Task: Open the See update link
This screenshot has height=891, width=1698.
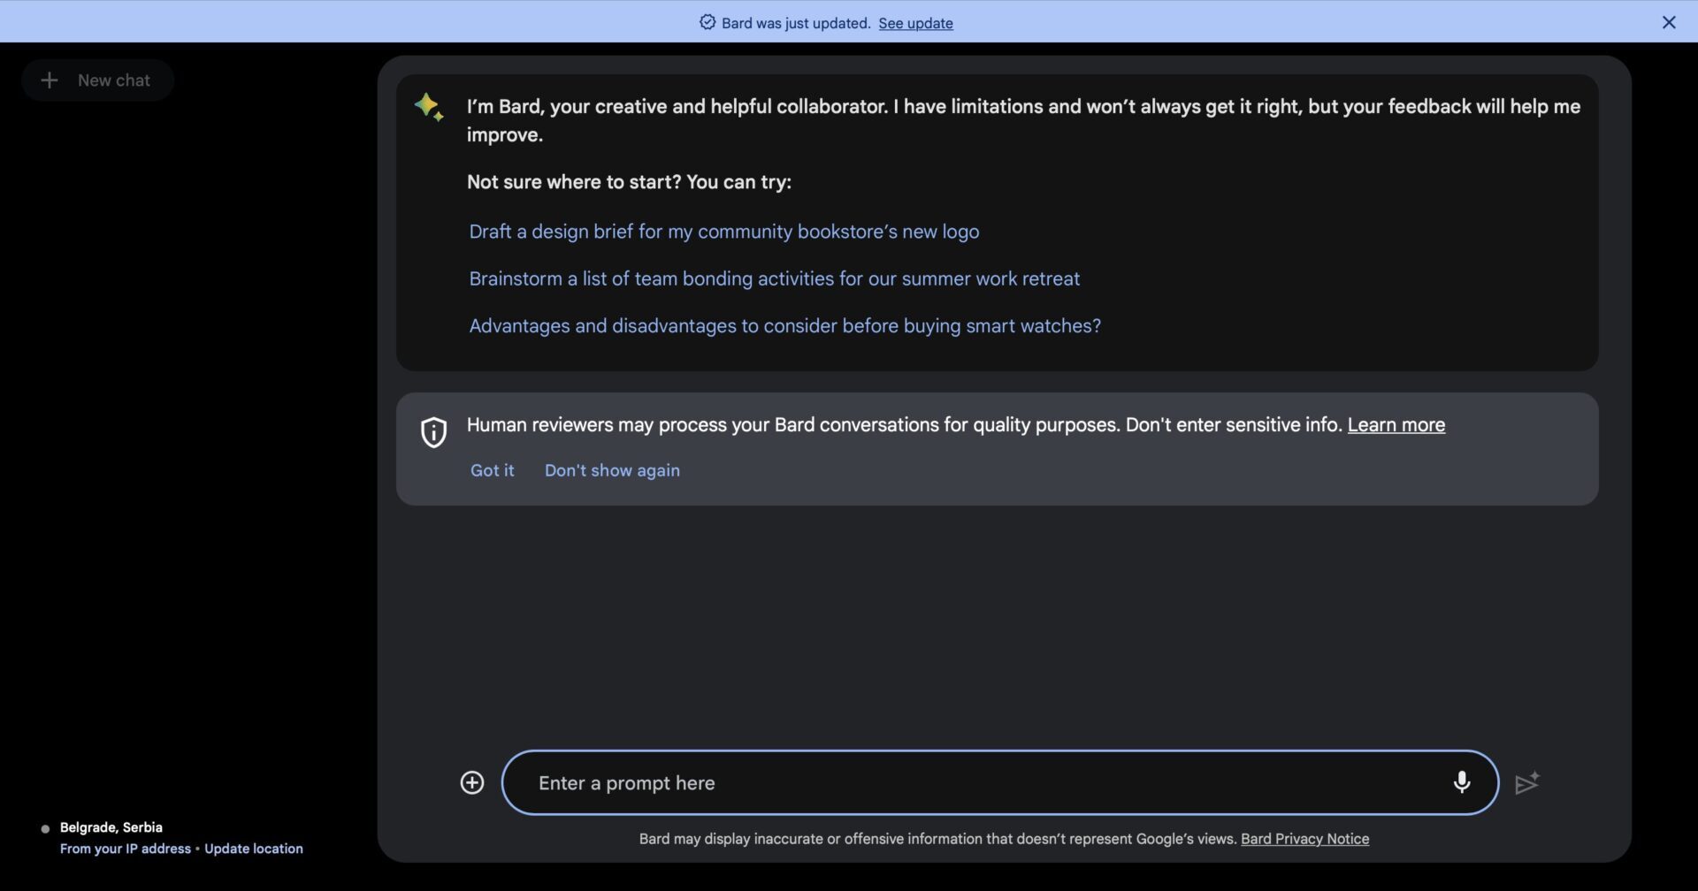Action: (915, 24)
